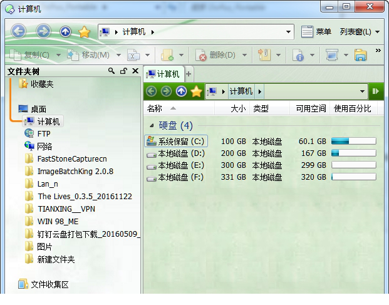Screen dimensions: 389x305
Task: Open favorites star in the main toolbar
Action: coord(84,32)
